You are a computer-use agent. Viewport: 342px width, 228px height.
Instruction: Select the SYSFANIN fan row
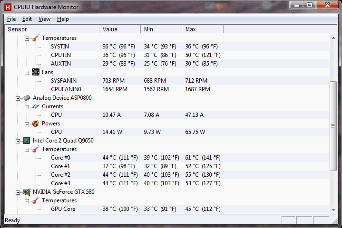point(189,81)
